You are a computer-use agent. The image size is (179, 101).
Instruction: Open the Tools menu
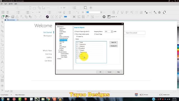tap(6, 4)
